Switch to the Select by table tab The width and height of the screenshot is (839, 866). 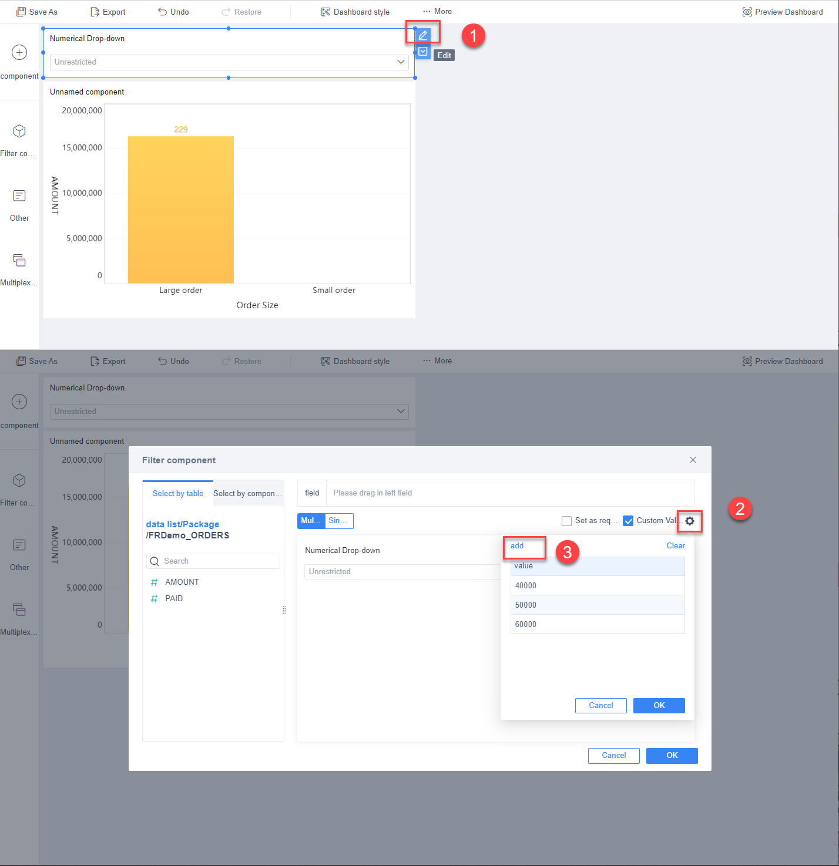pos(178,494)
